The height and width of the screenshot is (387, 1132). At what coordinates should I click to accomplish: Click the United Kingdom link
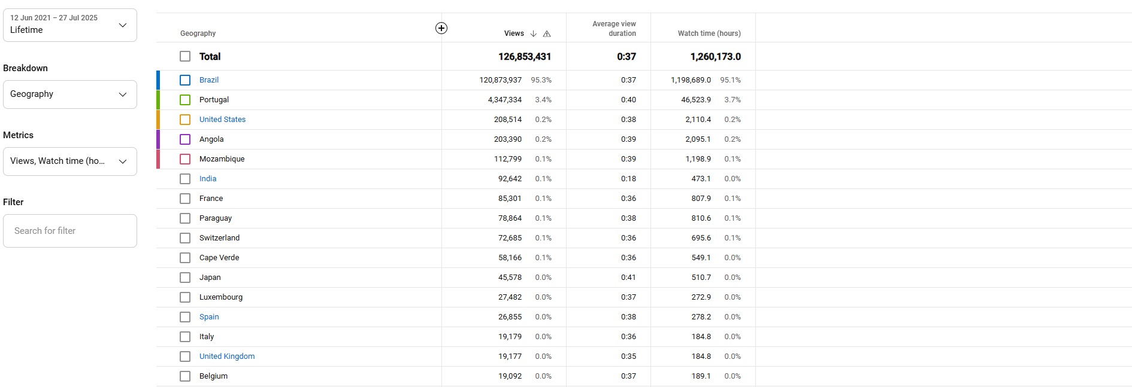pyautogui.click(x=227, y=356)
